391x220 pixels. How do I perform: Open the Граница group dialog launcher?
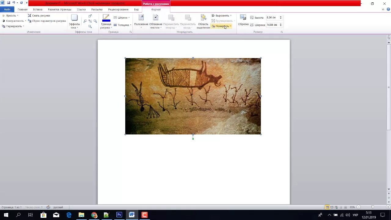tap(131, 32)
